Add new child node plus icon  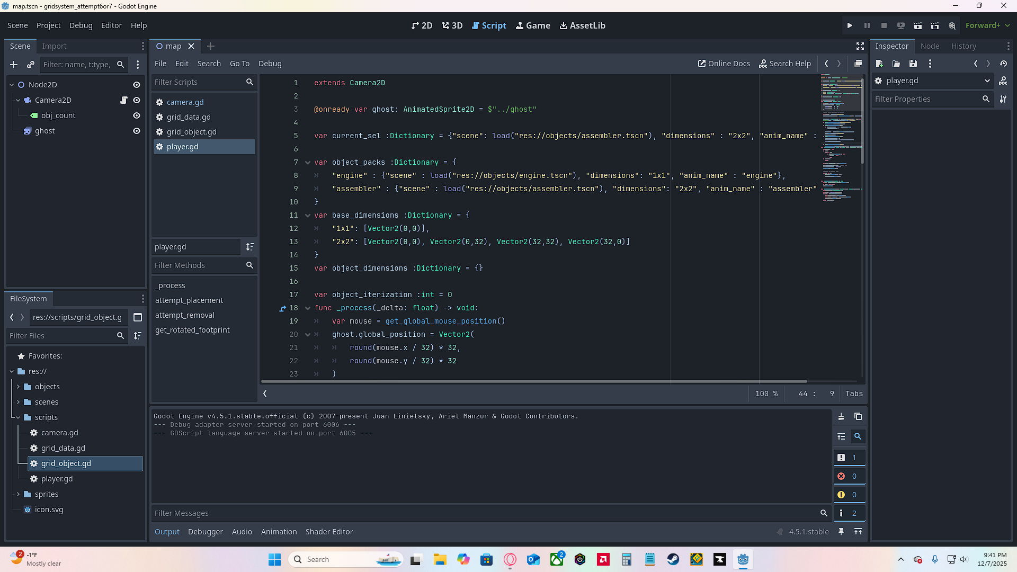tap(14, 65)
